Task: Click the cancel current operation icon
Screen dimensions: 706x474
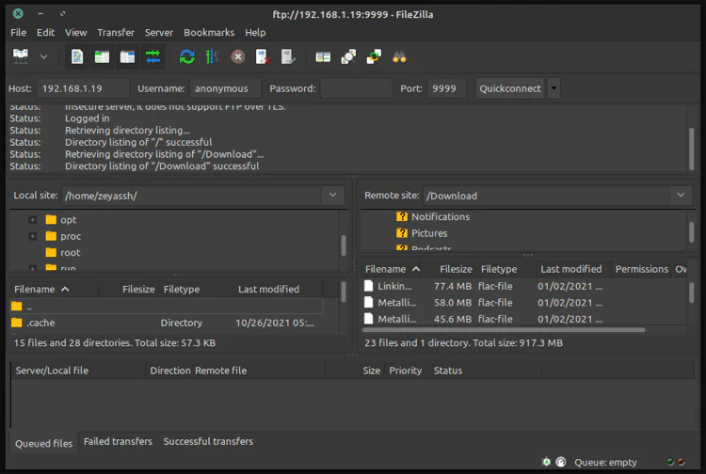Action: (x=238, y=57)
